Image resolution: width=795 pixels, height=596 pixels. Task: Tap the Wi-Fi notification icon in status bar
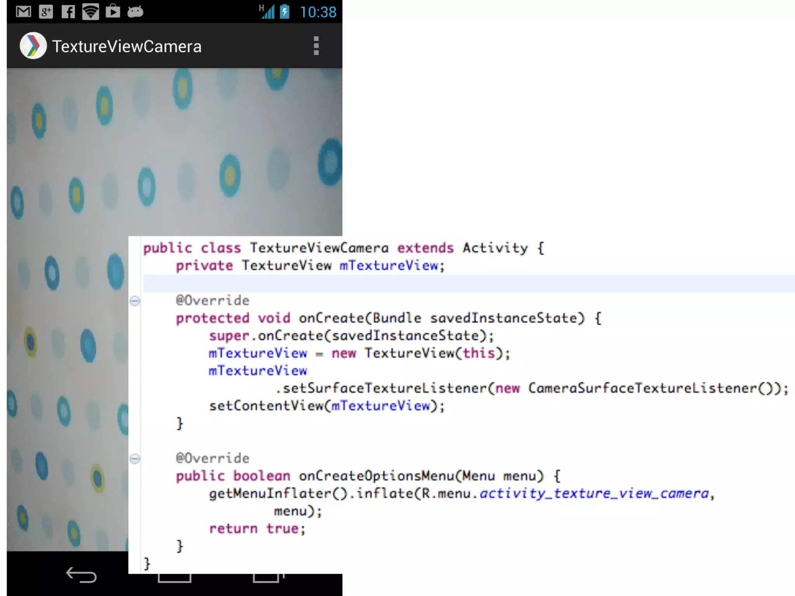coord(90,12)
